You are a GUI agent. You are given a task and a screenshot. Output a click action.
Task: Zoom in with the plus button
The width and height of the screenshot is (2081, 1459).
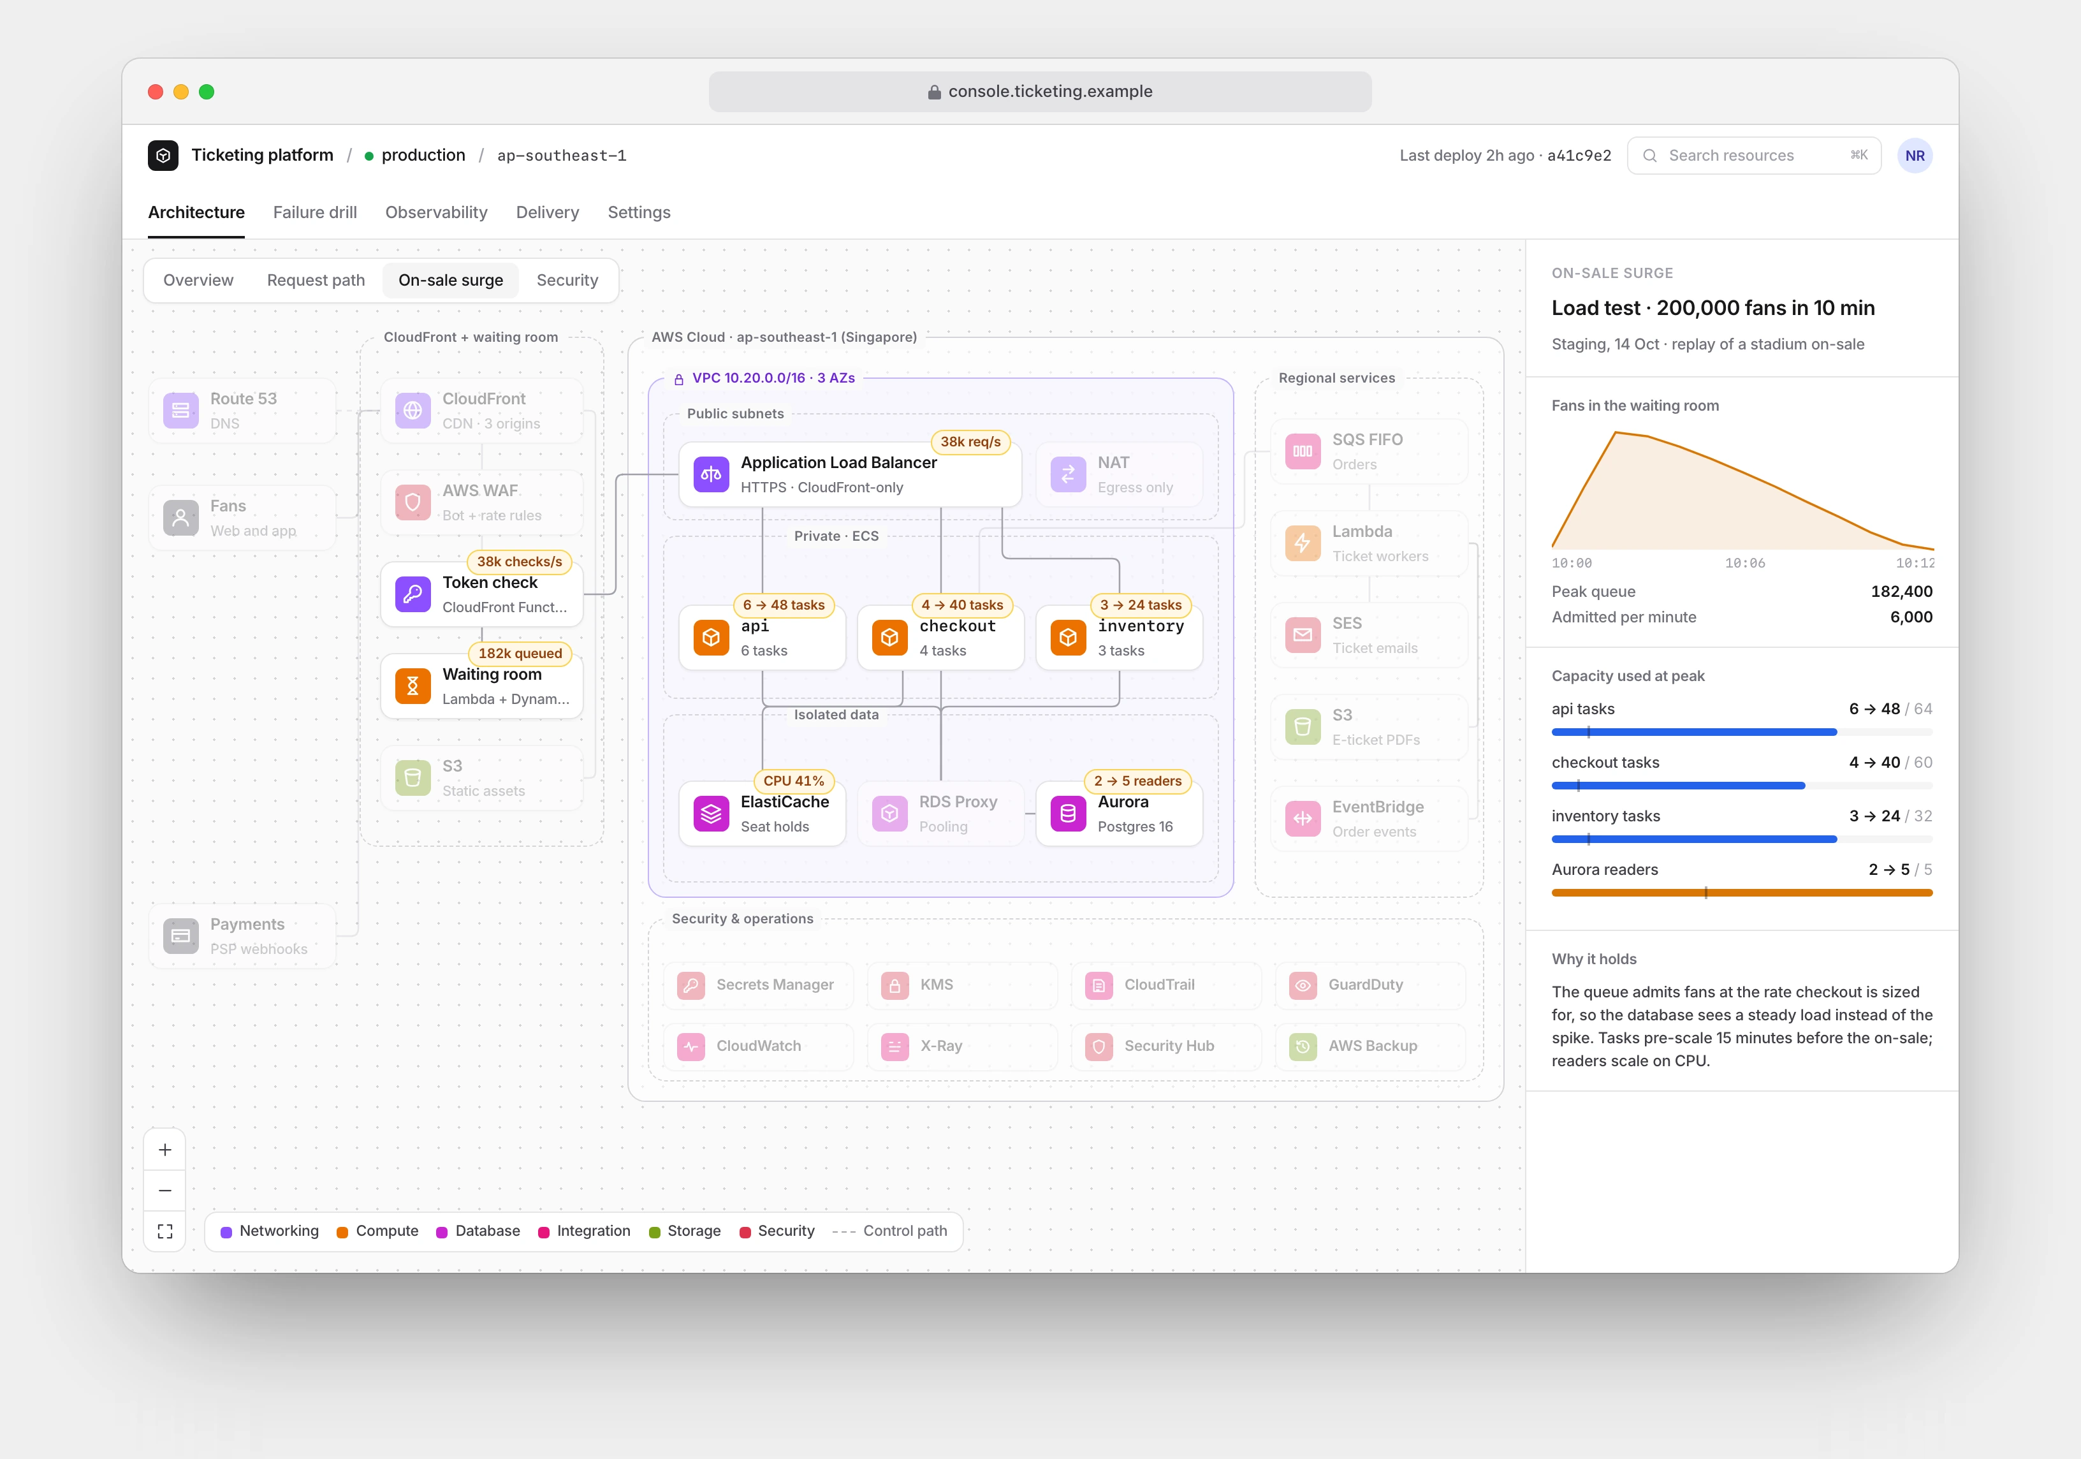165,1150
